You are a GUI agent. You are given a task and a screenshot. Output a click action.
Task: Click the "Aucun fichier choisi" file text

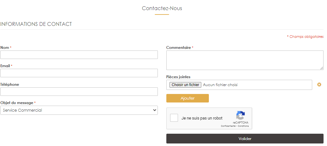point(220,85)
